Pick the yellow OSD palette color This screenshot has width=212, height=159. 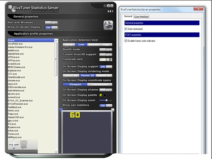click(101, 95)
